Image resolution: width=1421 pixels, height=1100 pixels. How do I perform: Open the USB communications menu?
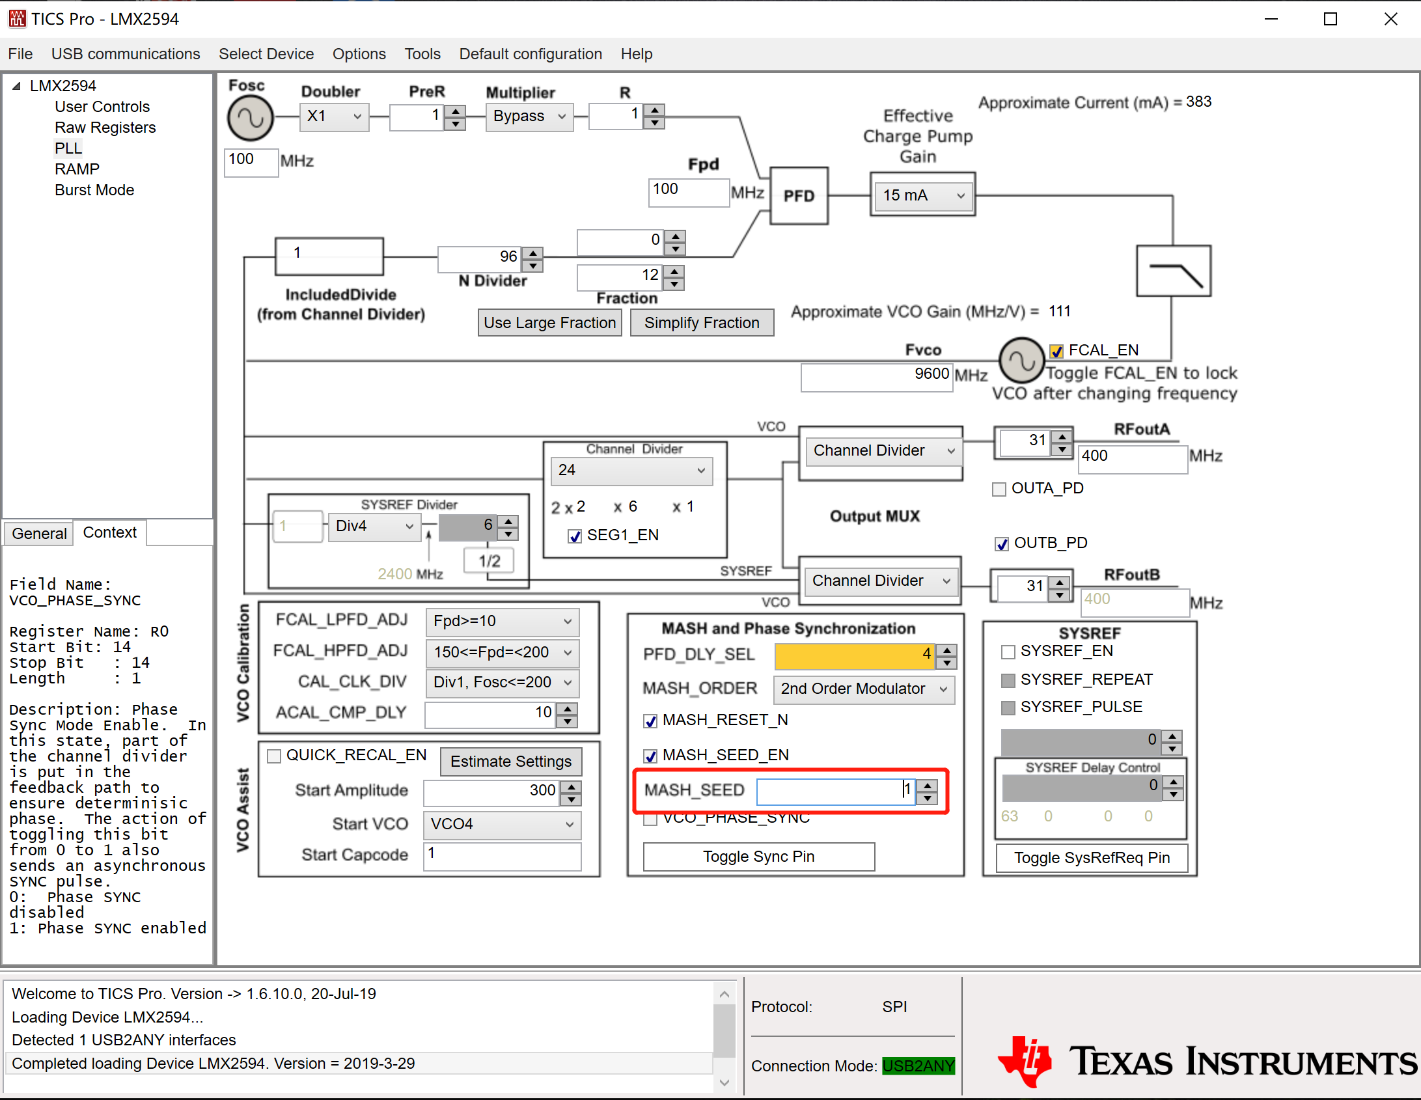pyautogui.click(x=126, y=54)
